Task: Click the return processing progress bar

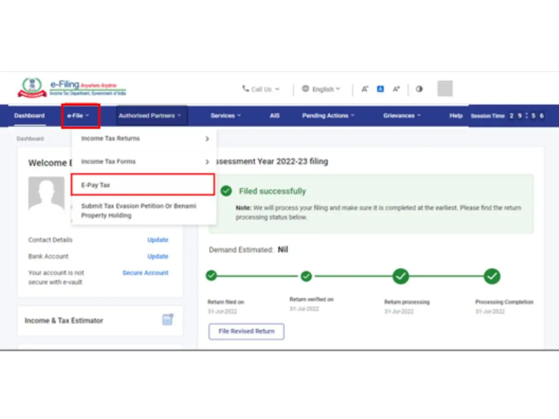Action: [401, 276]
